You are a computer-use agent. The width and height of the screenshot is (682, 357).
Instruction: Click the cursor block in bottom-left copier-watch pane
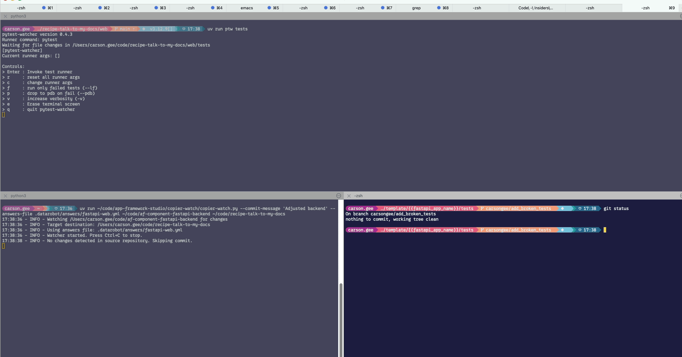tap(4, 246)
